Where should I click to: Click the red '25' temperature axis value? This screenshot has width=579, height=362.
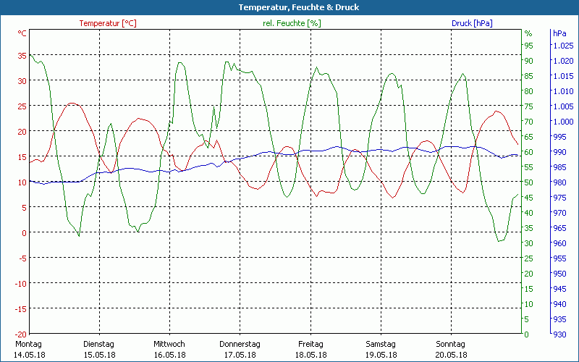point(22,106)
